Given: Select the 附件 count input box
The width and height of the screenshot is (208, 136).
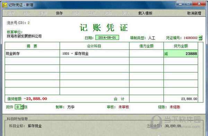Looking at the screenshot, I should pyautogui.click(x=18, y=107).
